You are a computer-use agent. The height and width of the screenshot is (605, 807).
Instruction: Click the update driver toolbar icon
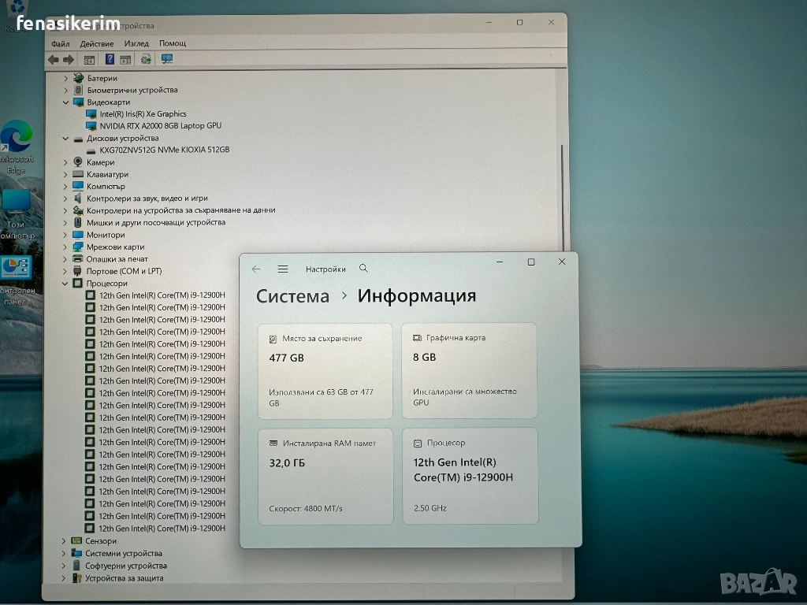tap(146, 60)
